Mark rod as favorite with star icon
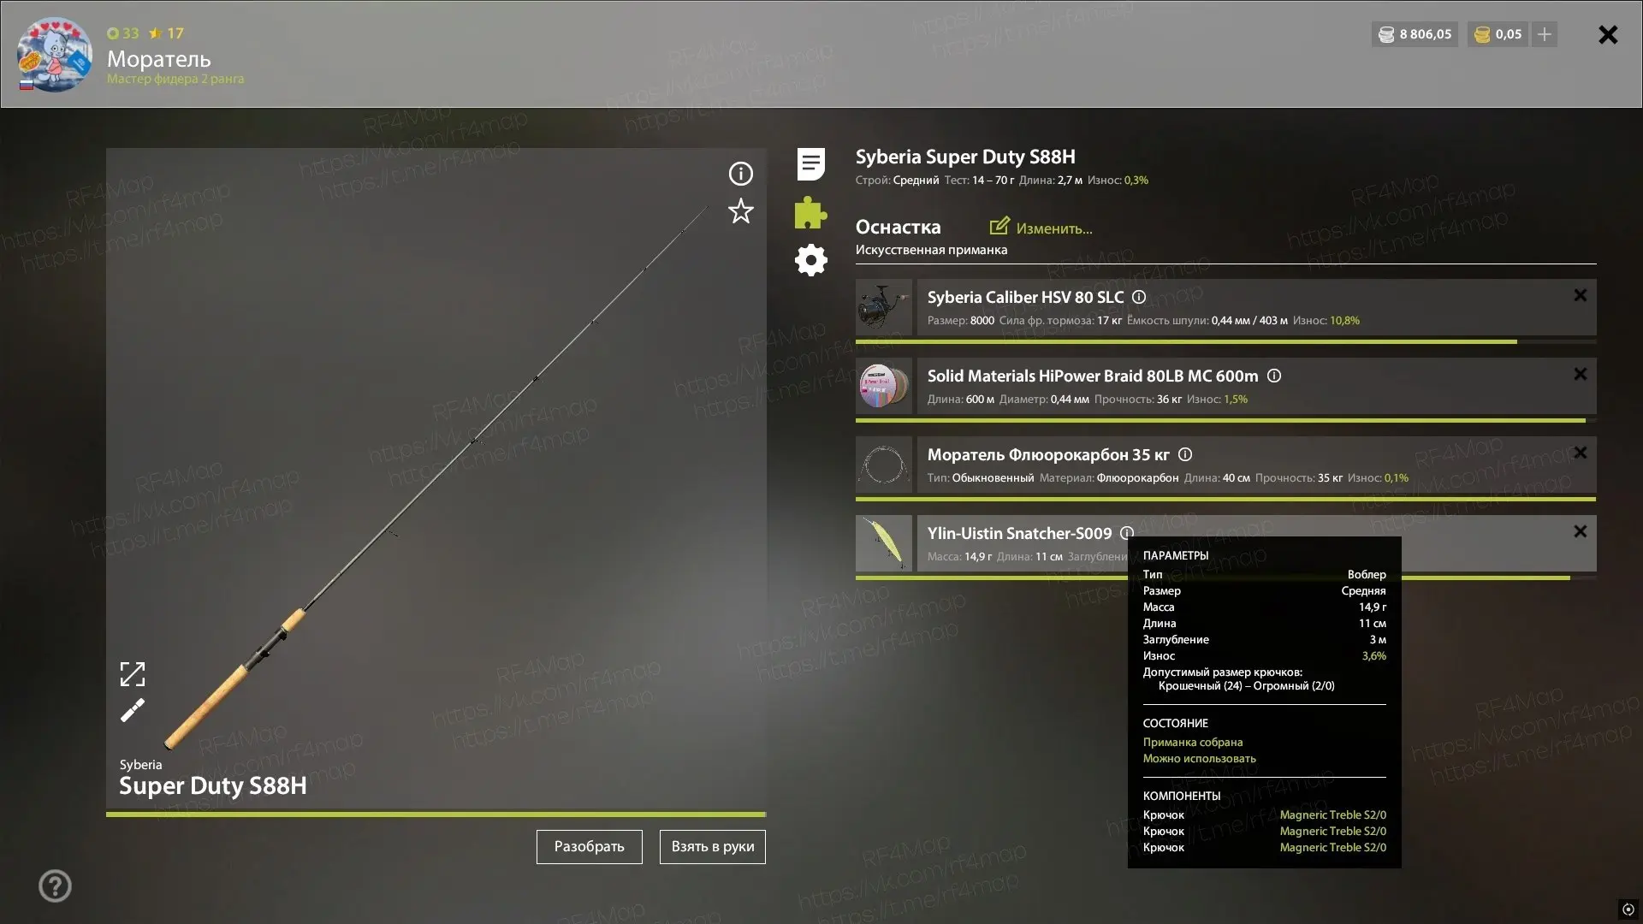The image size is (1643, 924). click(x=740, y=210)
